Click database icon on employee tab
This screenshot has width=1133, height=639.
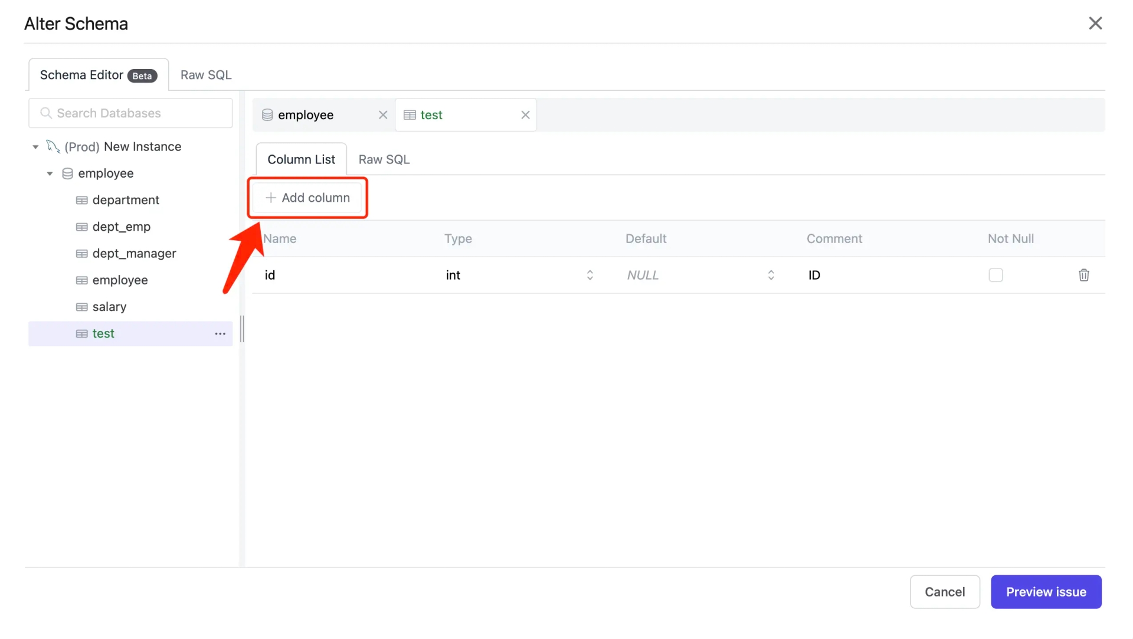tap(267, 115)
